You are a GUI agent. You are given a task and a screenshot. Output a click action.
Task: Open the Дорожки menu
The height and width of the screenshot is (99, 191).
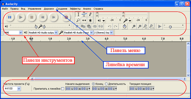(x=49, y=9)
